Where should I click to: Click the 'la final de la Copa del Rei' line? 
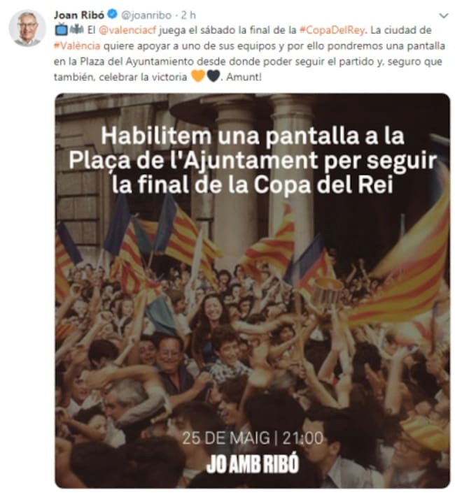click(253, 185)
